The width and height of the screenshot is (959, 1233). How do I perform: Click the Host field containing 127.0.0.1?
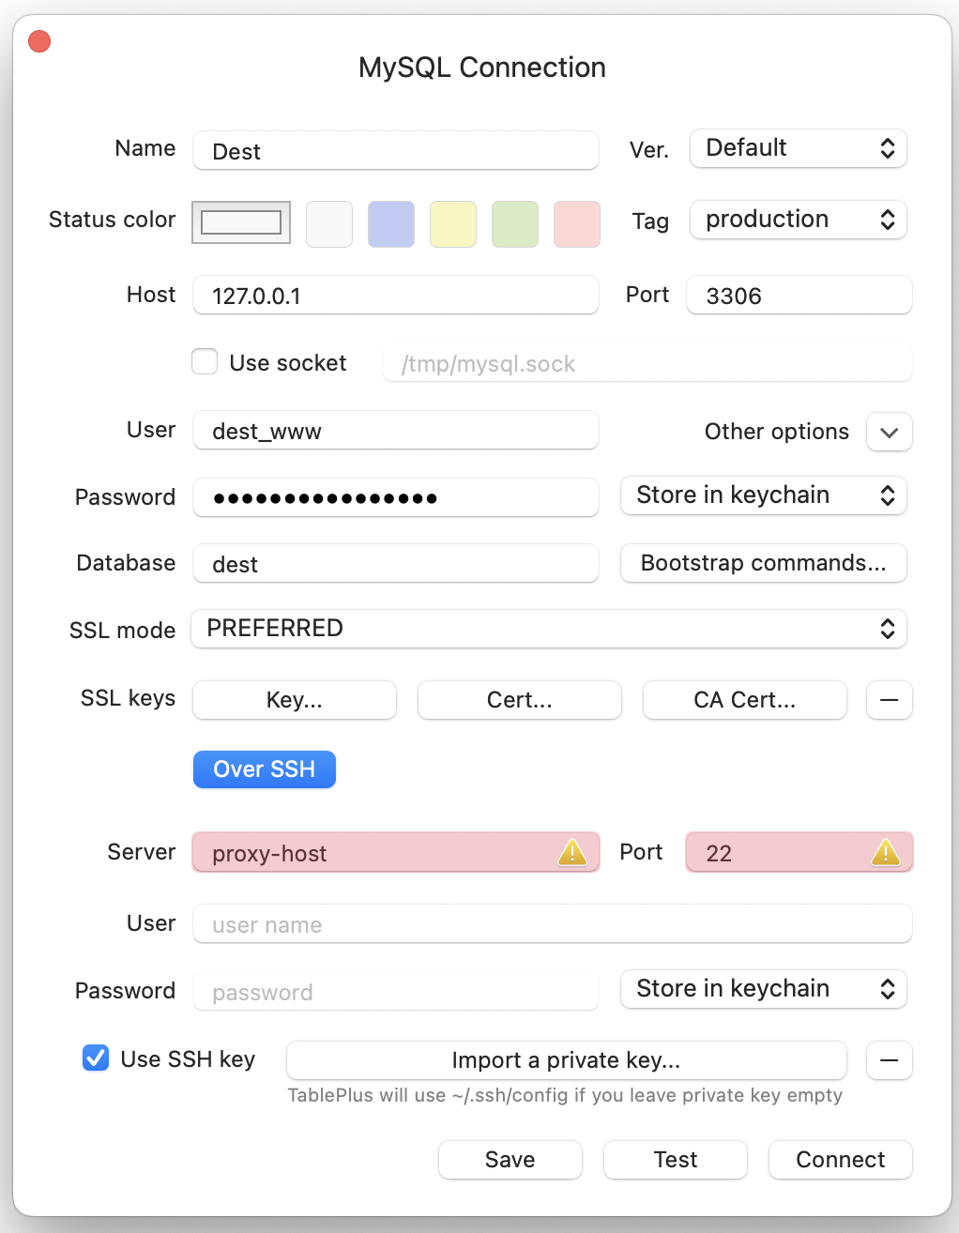[x=395, y=295]
